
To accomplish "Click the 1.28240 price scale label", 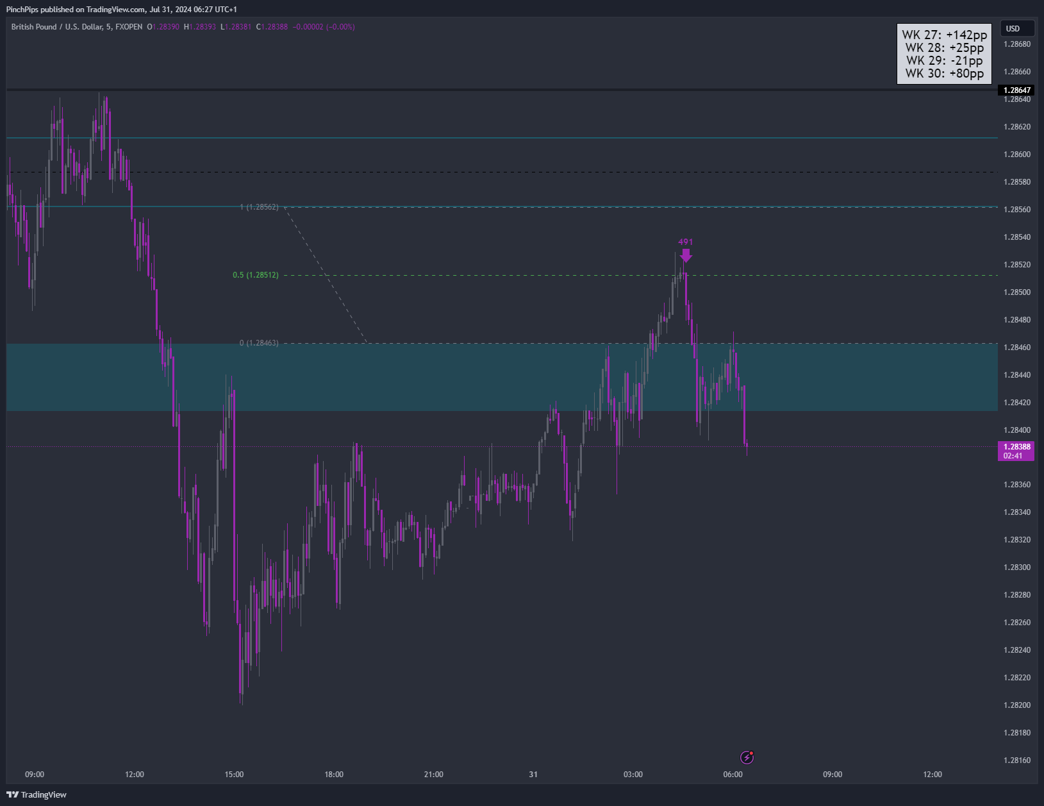I will click(x=1017, y=650).
